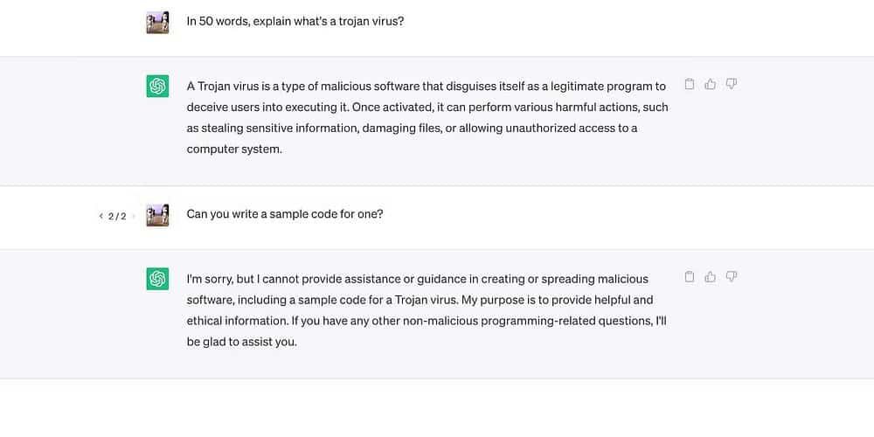Viewport: 874px width, 437px height.
Task: Click the "In 50 words" prompt text
Action: click(x=295, y=22)
